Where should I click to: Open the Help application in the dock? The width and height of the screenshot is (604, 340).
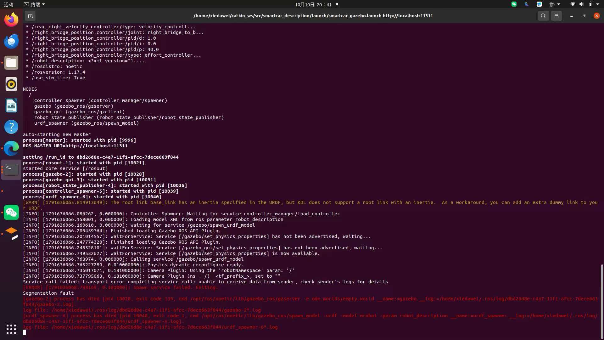point(11,127)
